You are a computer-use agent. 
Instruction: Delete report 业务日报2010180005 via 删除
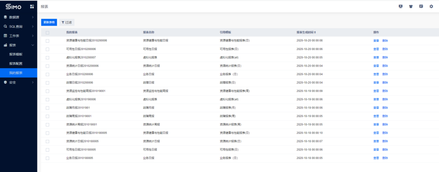pyautogui.click(x=385, y=158)
